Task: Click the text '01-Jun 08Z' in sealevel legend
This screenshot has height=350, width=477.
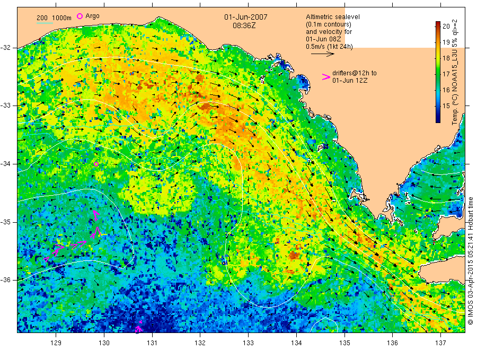Action: 323,39
